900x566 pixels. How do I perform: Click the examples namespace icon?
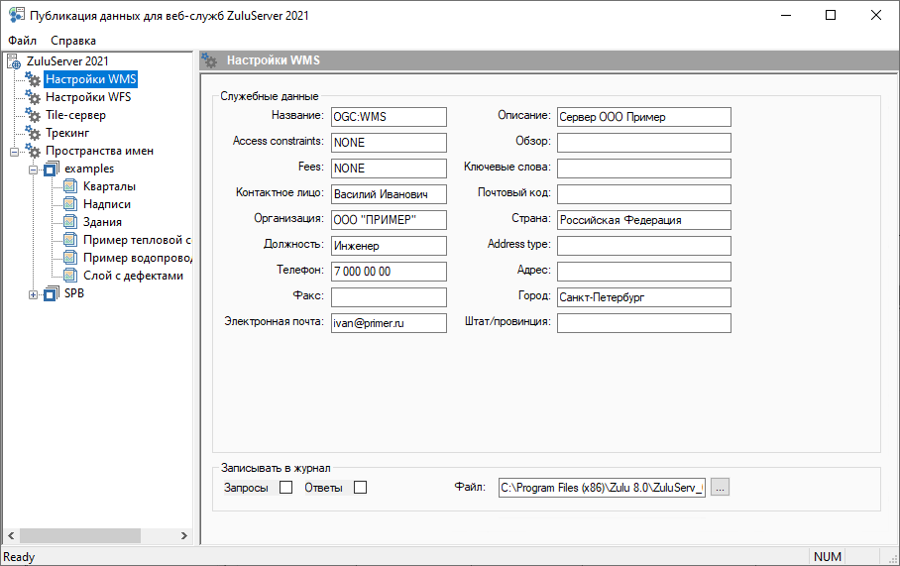click(52, 169)
